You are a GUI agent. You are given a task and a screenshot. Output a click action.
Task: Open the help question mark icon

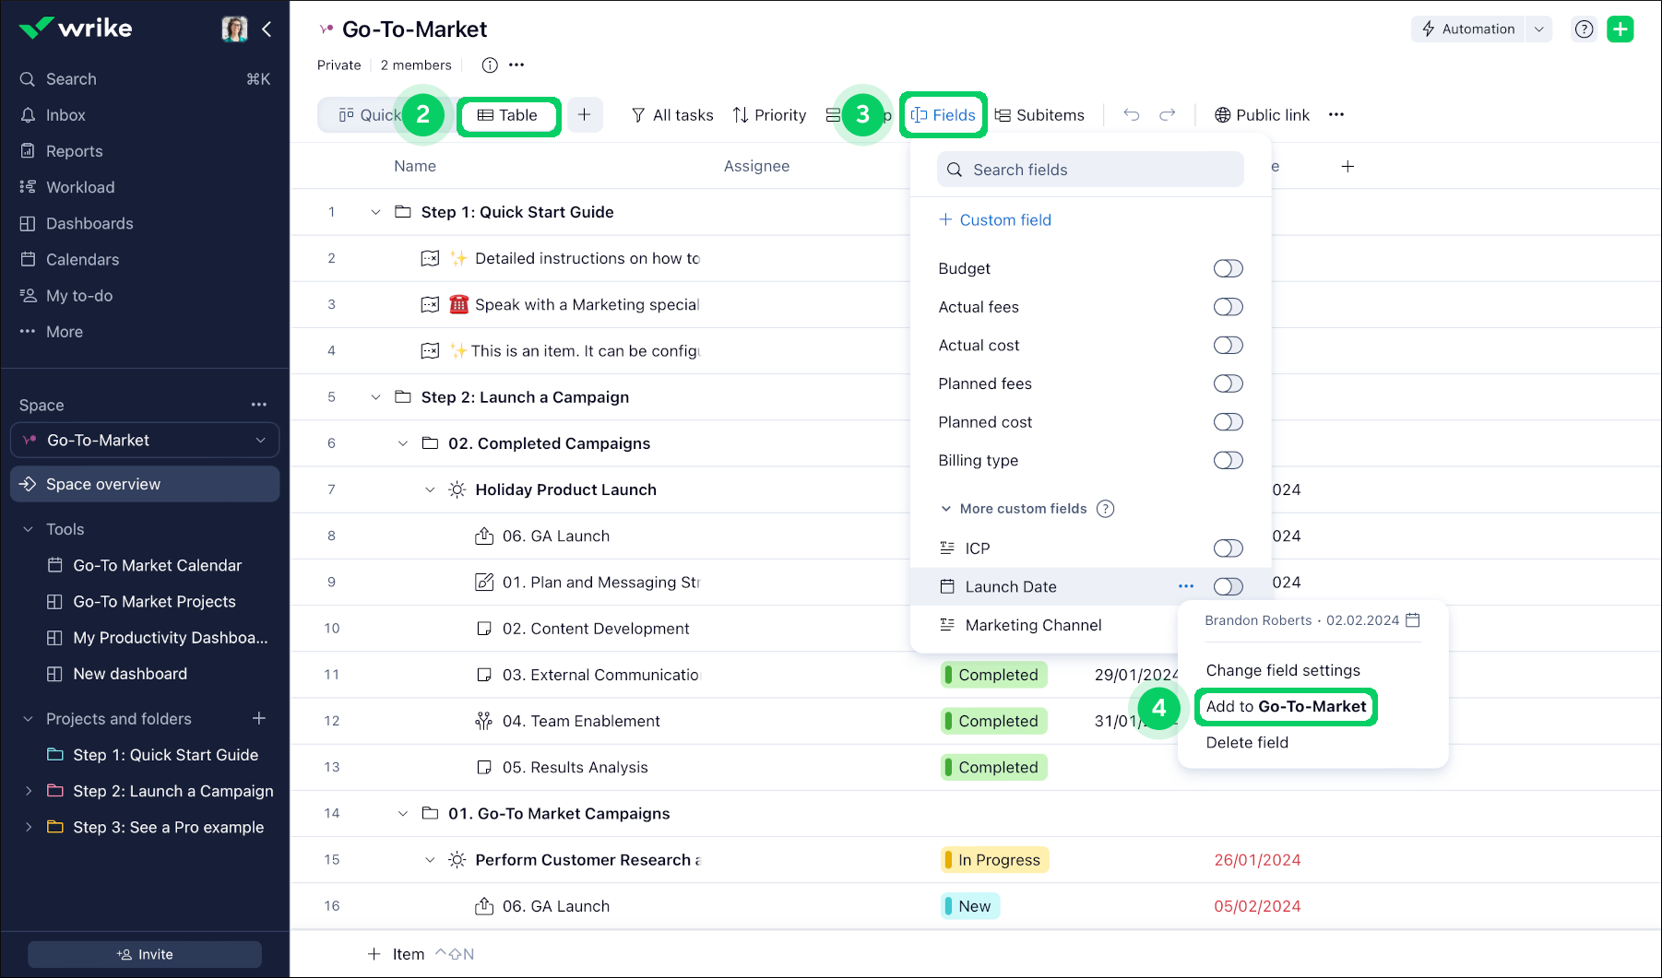tap(1584, 29)
